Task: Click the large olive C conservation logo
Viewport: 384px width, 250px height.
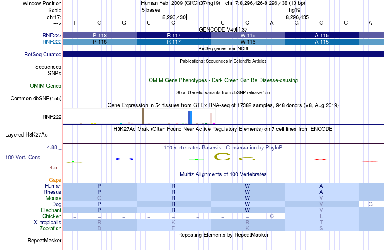Action: click(222, 157)
